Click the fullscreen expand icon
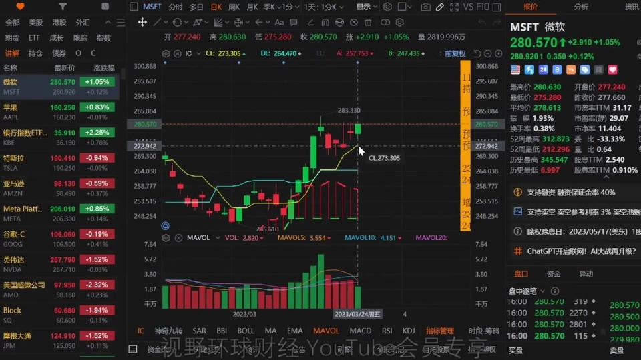 [x=454, y=7]
